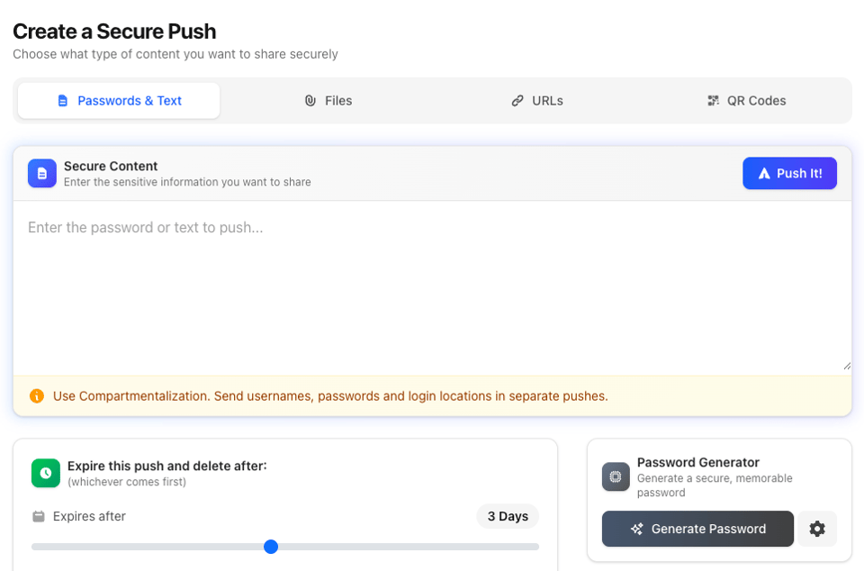Click the Generate Password button
864x571 pixels.
(x=697, y=529)
